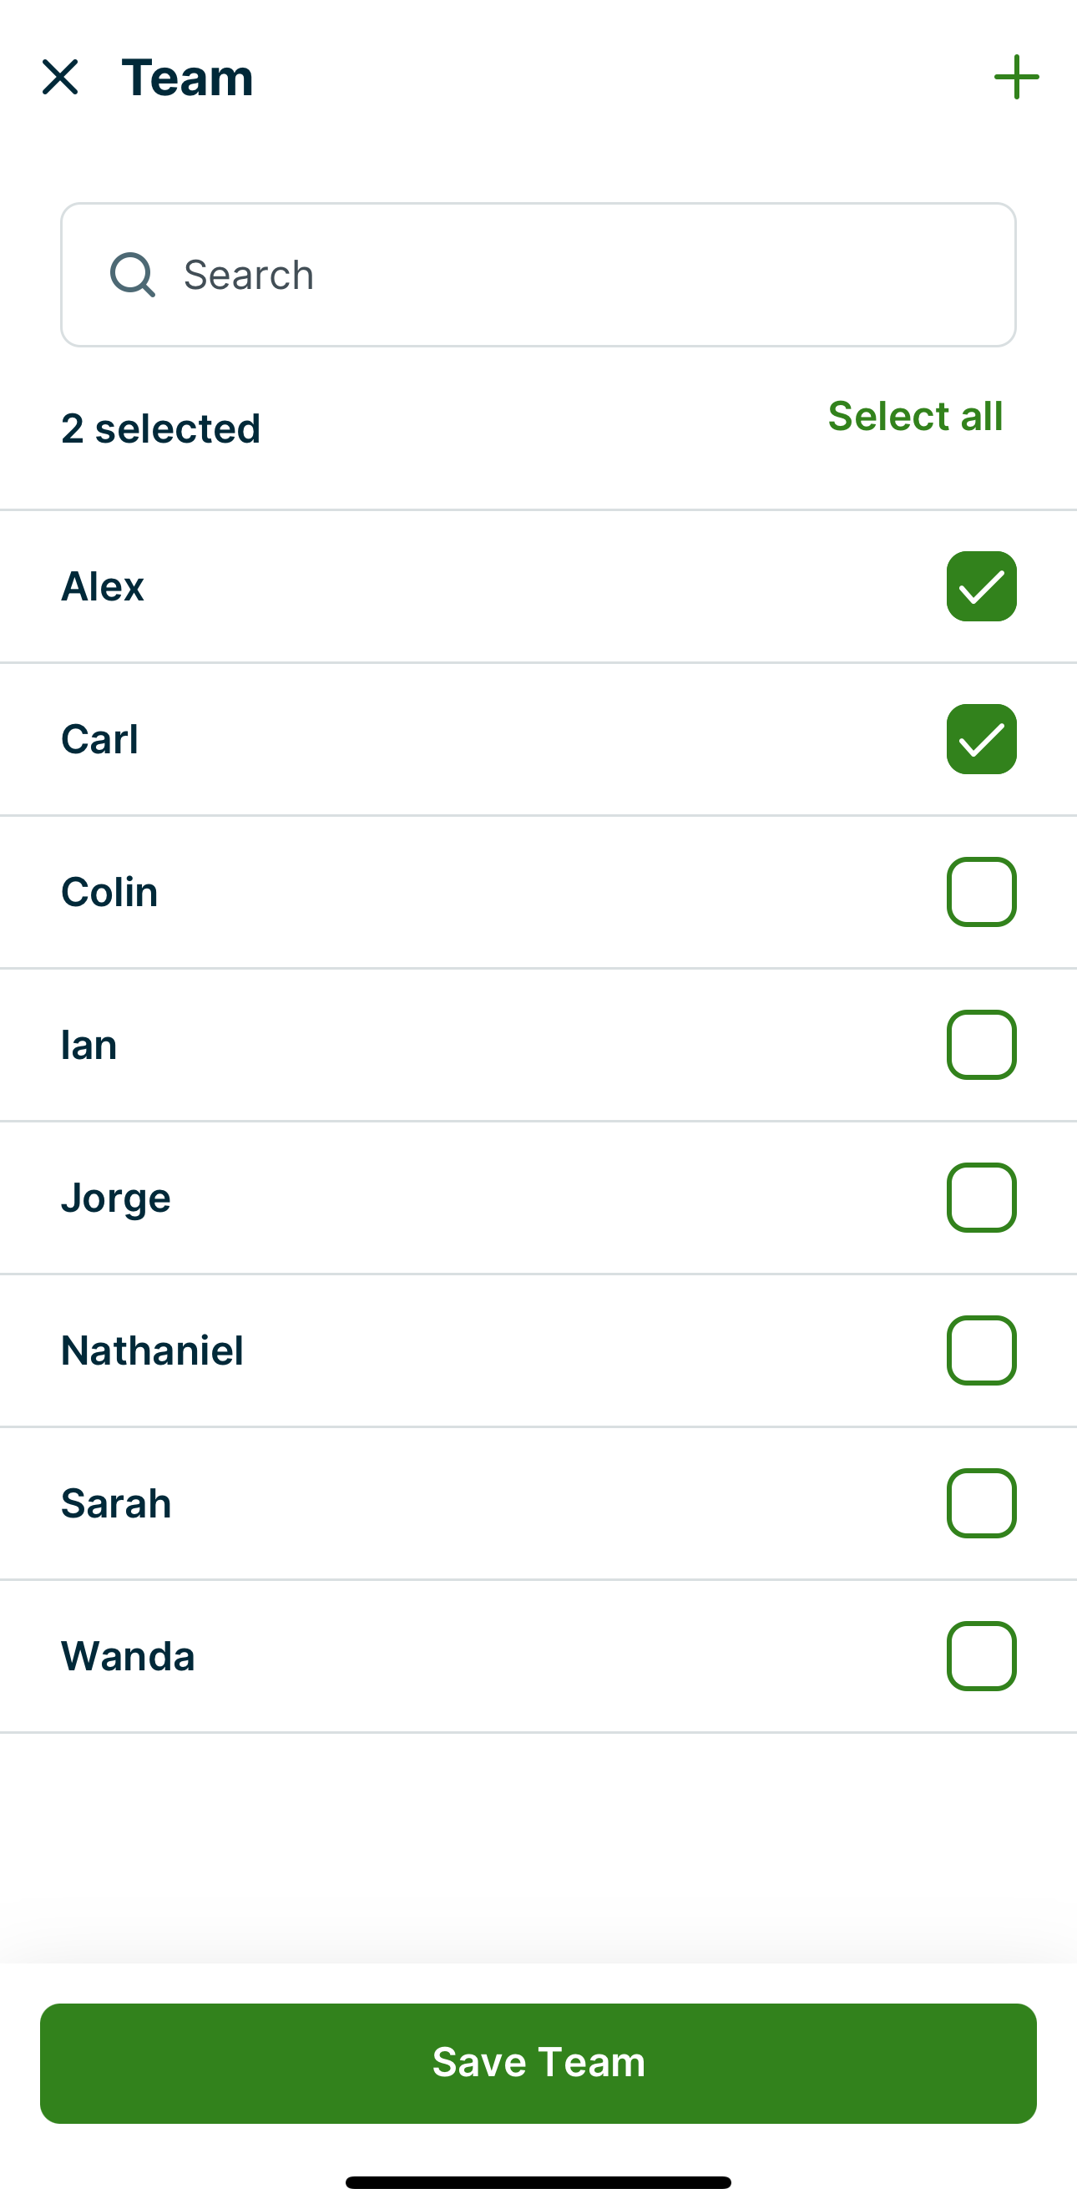Viewport: 1077px width, 2209px height.
Task: Tick the Nathaniel checkbox
Action: [981, 1350]
